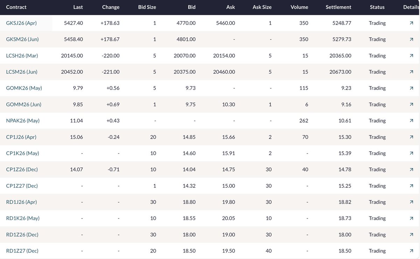Open the NPAK26 (May) contract link

tap(23, 121)
